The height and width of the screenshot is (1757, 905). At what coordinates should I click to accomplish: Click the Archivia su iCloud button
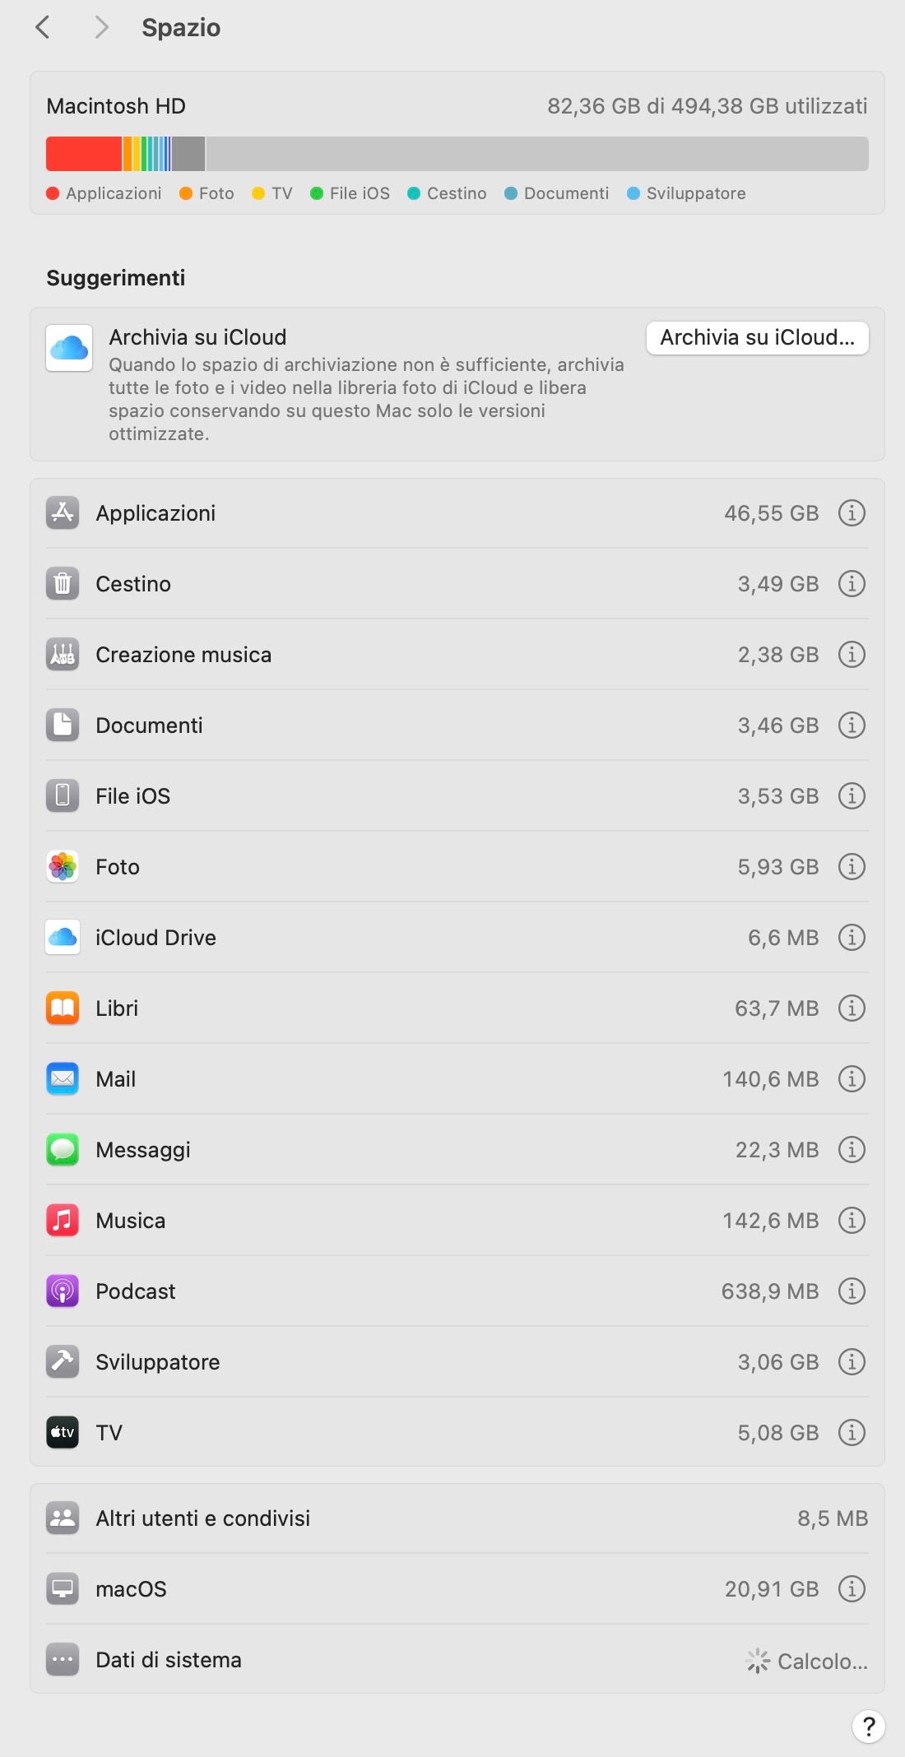(x=757, y=338)
